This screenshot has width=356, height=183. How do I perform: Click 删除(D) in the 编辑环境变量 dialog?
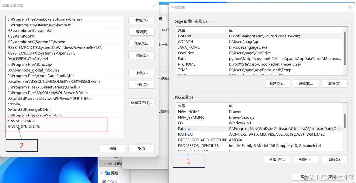(x=142, y=55)
